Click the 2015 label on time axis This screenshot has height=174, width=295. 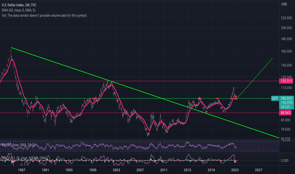pyautogui.click(x=188, y=170)
